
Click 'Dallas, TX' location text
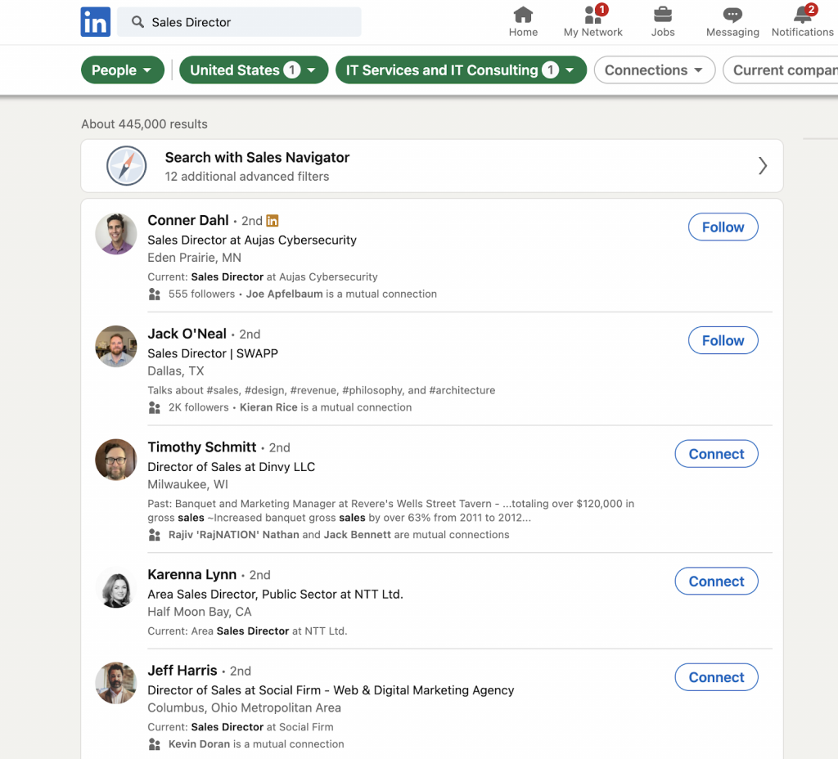(x=176, y=371)
